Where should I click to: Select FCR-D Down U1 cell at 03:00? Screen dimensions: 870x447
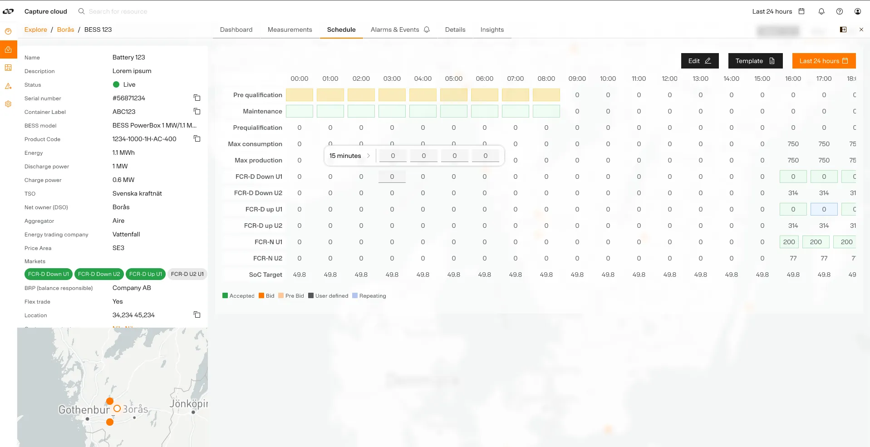click(392, 177)
